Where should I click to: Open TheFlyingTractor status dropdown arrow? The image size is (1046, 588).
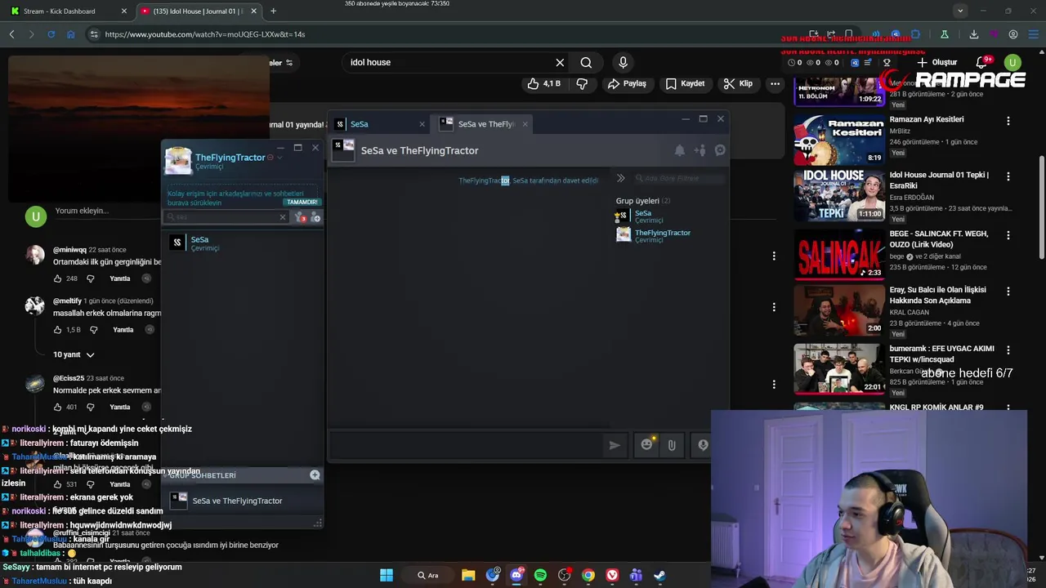pyautogui.click(x=279, y=158)
